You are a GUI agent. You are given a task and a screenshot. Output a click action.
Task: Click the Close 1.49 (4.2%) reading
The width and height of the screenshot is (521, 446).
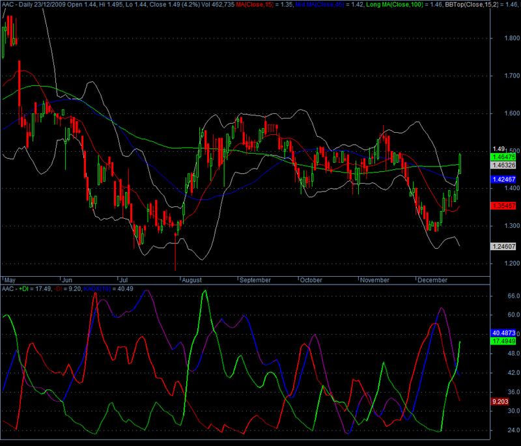[x=175, y=5]
